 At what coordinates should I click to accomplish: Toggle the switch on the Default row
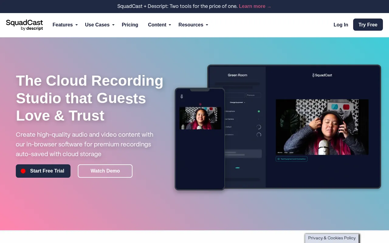pos(259,127)
